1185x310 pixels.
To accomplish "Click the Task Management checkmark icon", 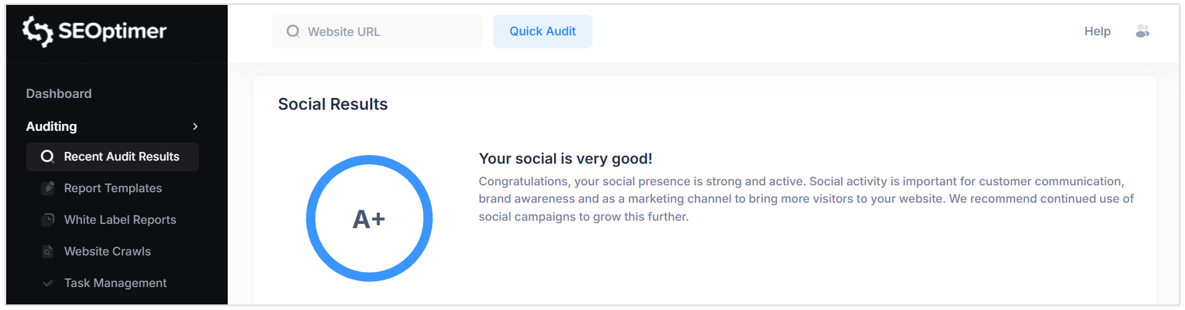I will [48, 283].
